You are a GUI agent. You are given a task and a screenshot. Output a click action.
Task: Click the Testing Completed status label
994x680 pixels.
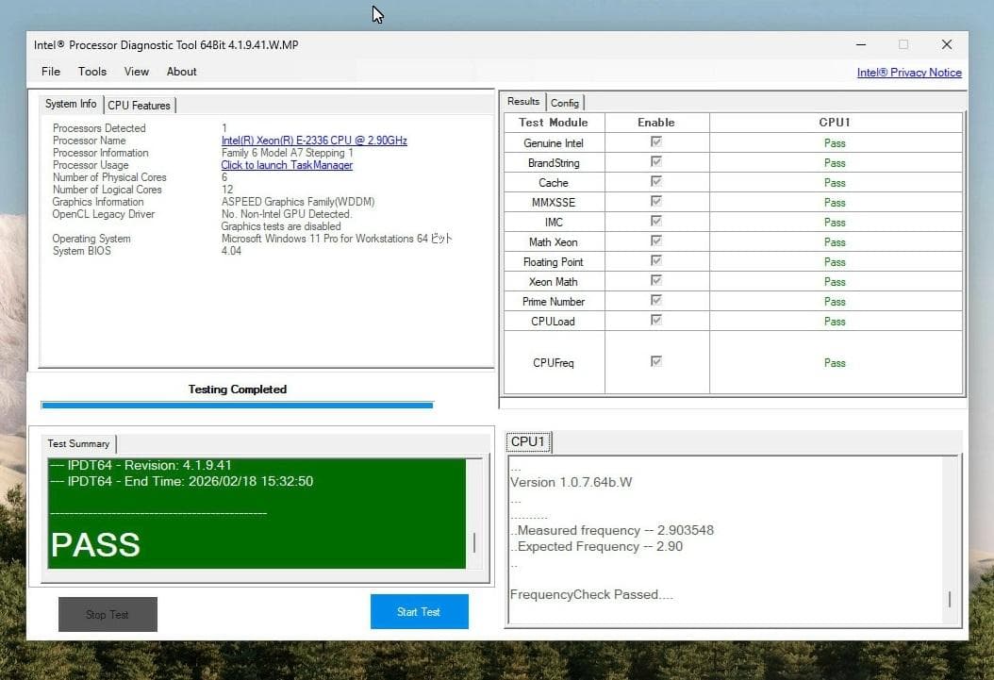[237, 390]
